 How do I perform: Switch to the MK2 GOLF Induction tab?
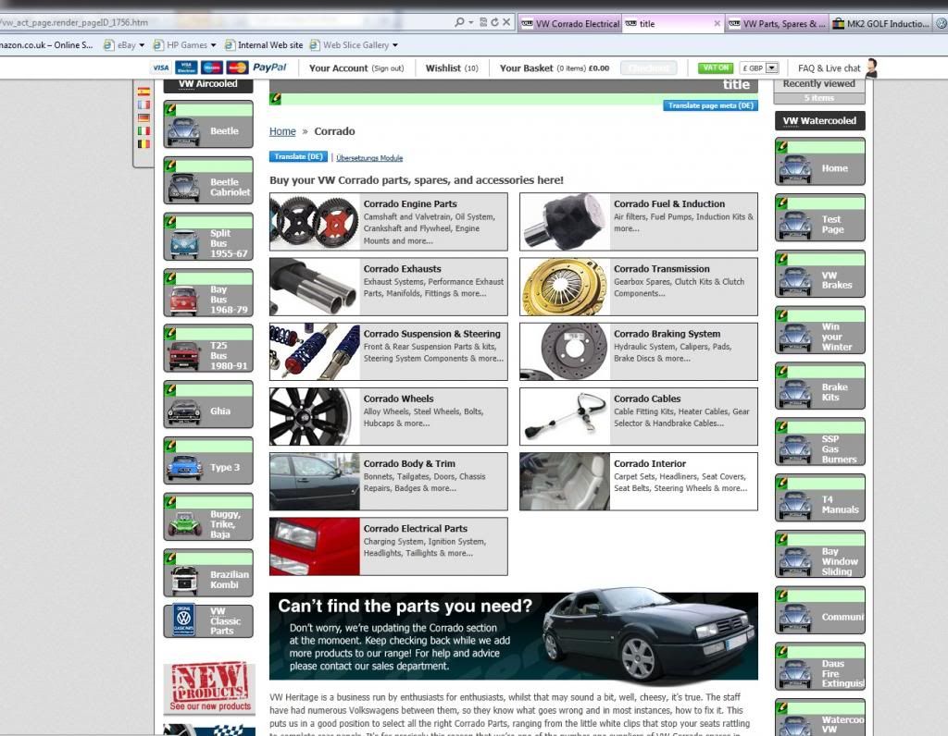click(879, 24)
